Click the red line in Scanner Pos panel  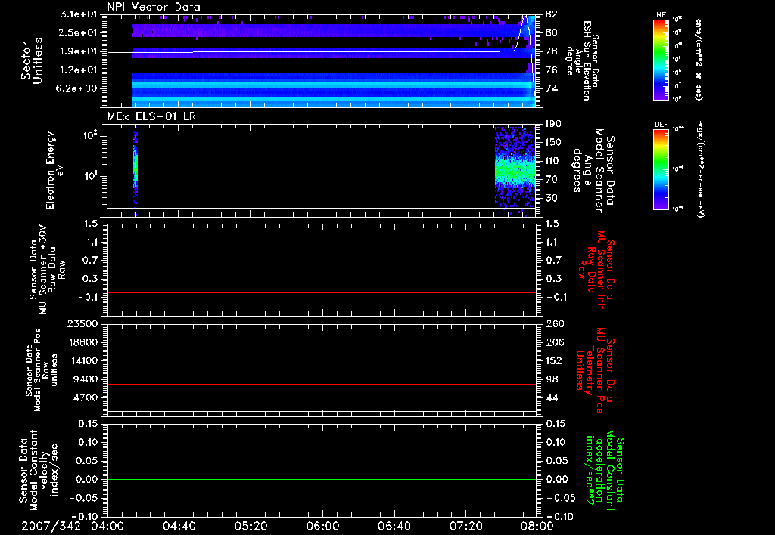tap(322, 384)
